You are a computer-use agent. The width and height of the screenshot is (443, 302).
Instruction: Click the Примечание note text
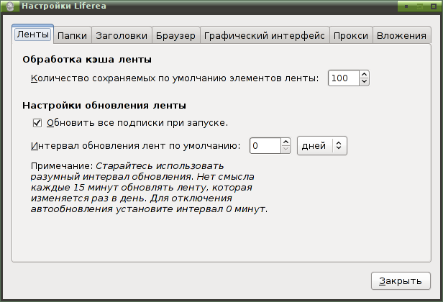(x=149, y=187)
